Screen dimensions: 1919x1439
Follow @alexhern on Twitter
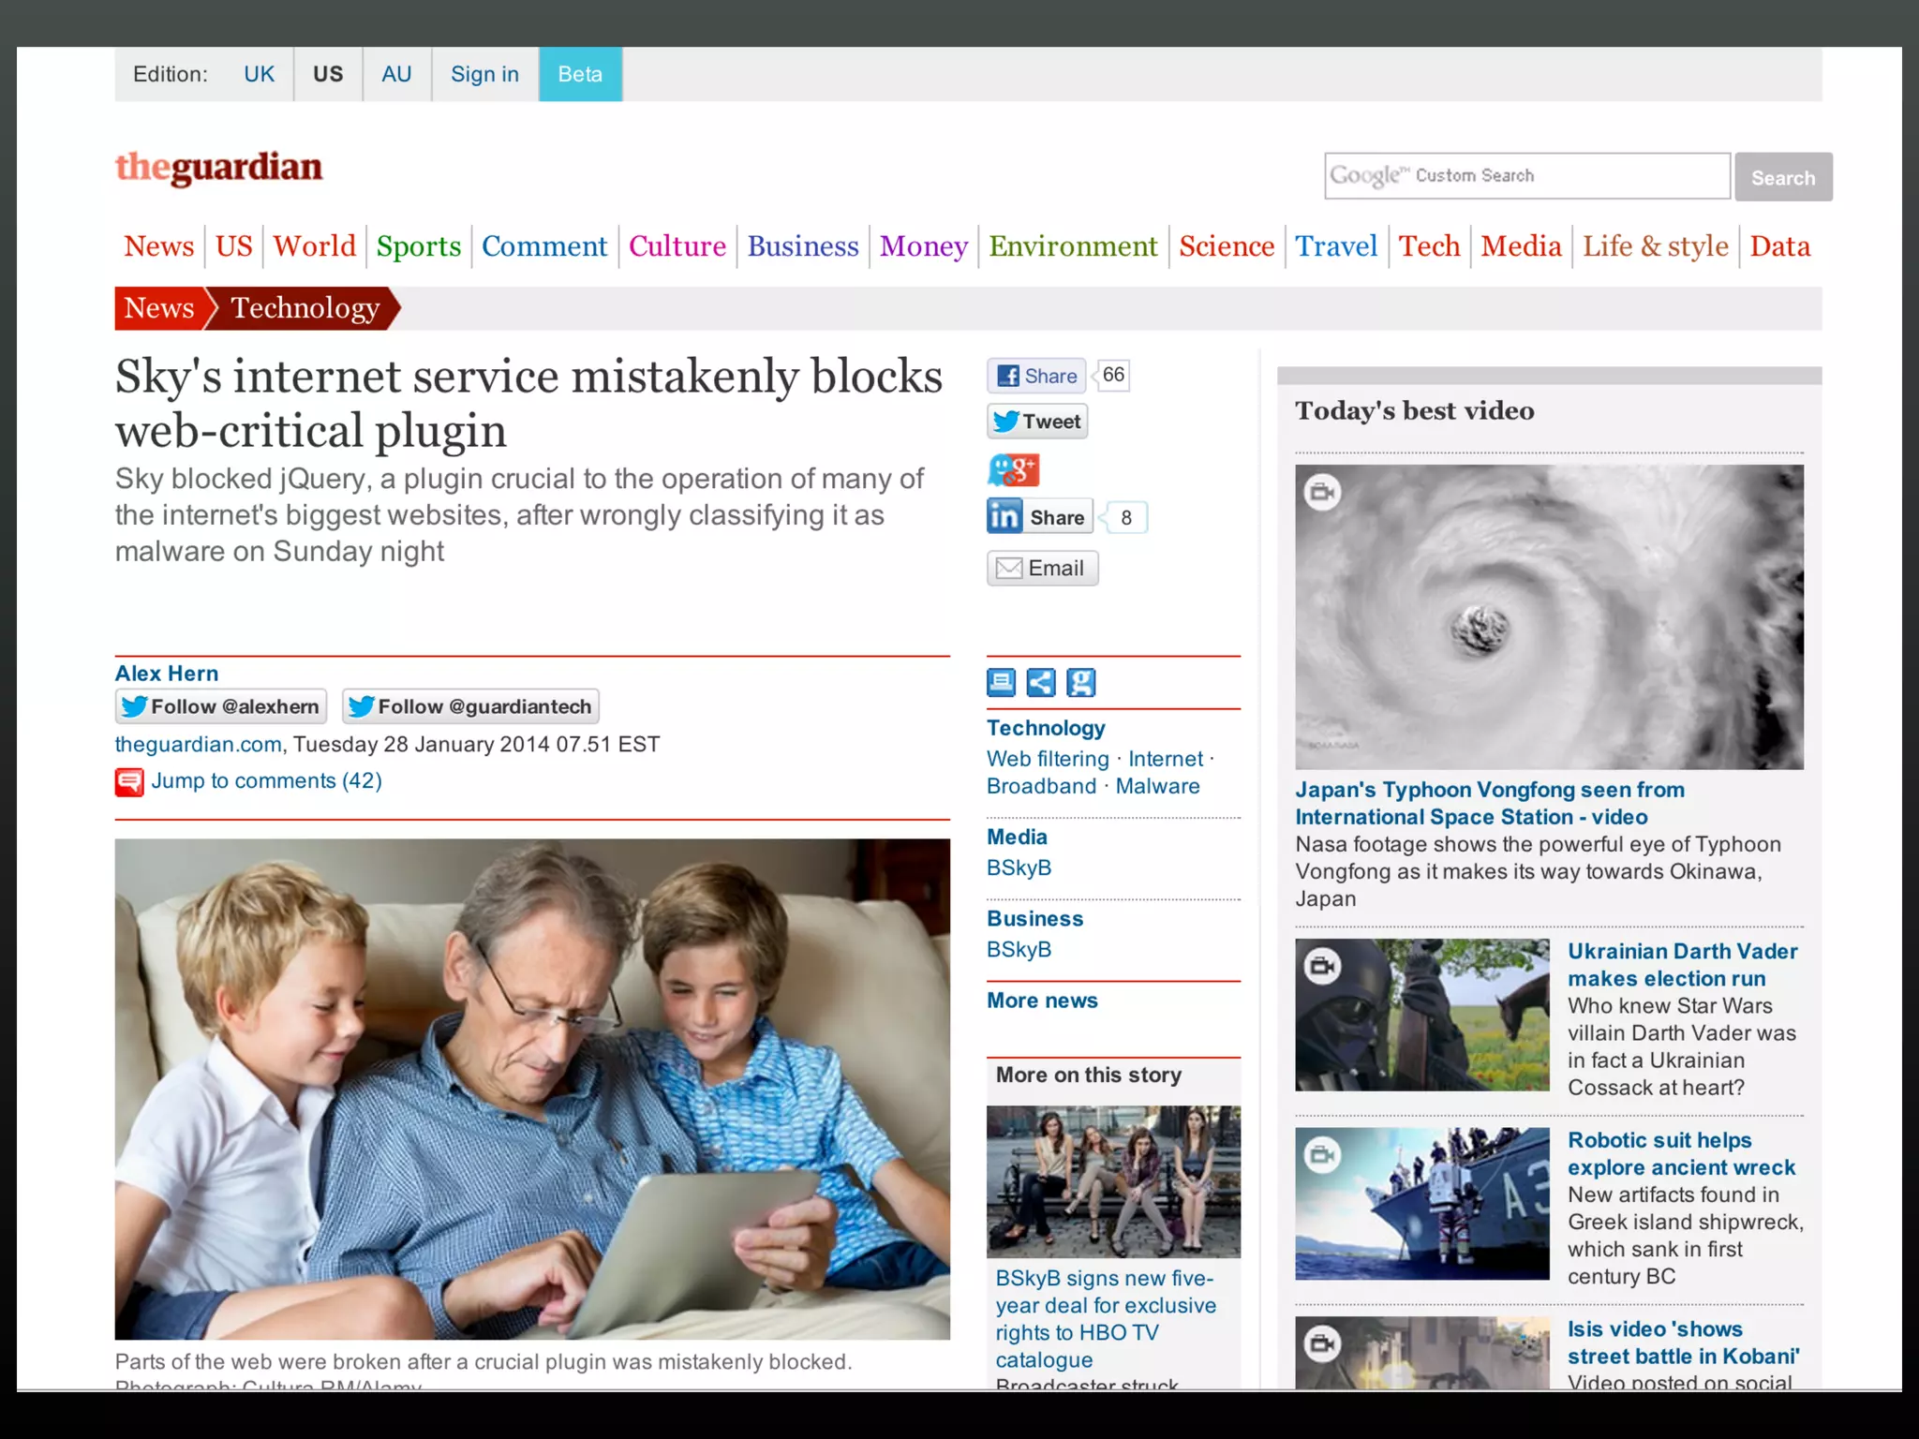pyautogui.click(x=221, y=706)
